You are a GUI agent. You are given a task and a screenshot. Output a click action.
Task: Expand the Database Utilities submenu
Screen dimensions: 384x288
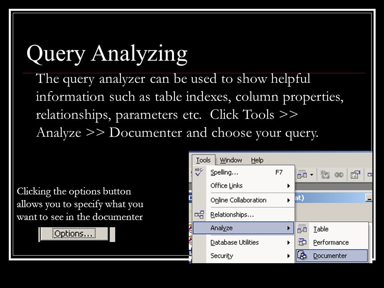(244, 242)
